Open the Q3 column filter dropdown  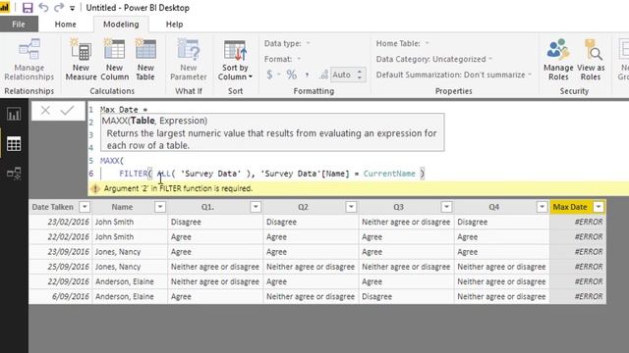click(446, 207)
